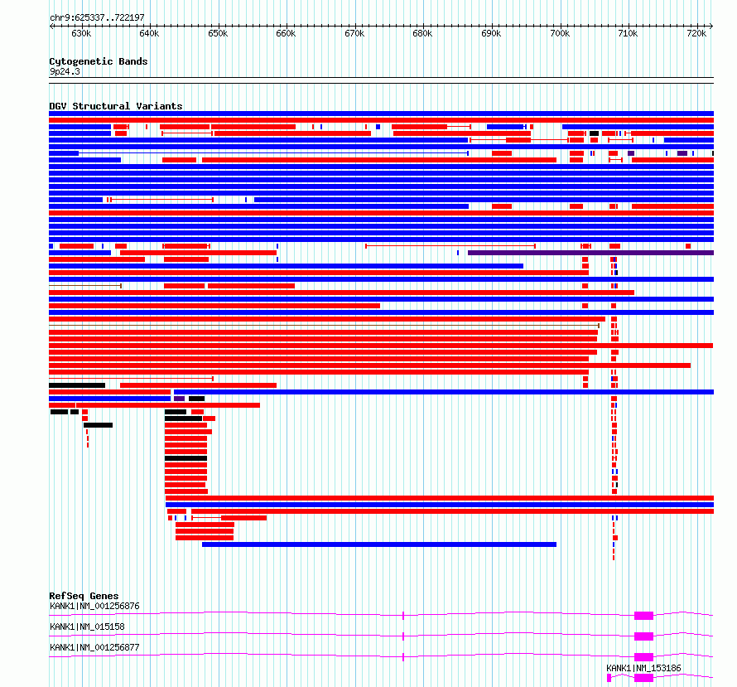
Task: Select the large exon block of KANK1|NM_001256877
Action: (x=643, y=657)
